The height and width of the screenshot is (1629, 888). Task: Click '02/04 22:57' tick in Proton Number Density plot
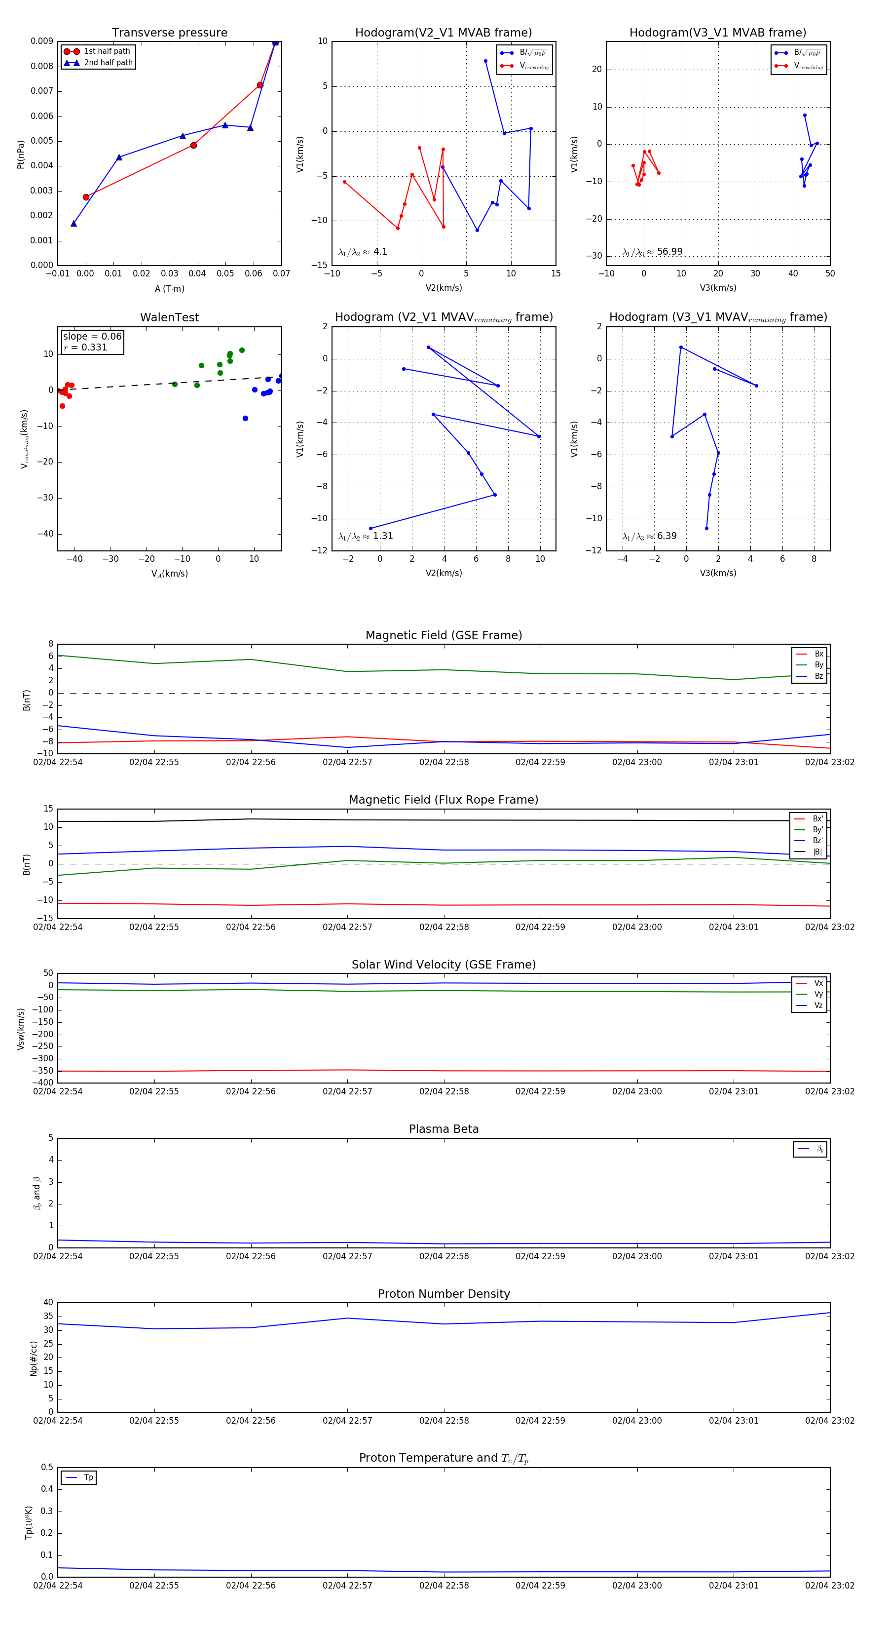(x=347, y=1420)
